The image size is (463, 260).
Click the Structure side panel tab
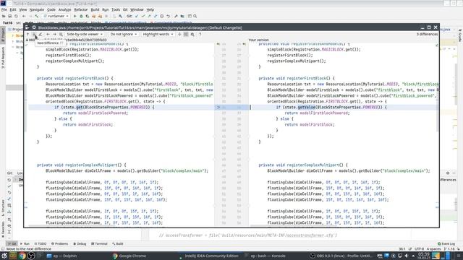(3, 208)
